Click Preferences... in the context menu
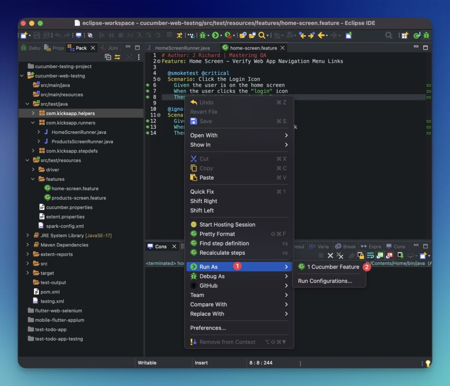The height and width of the screenshot is (386, 450). pyautogui.click(x=239, y=328)
